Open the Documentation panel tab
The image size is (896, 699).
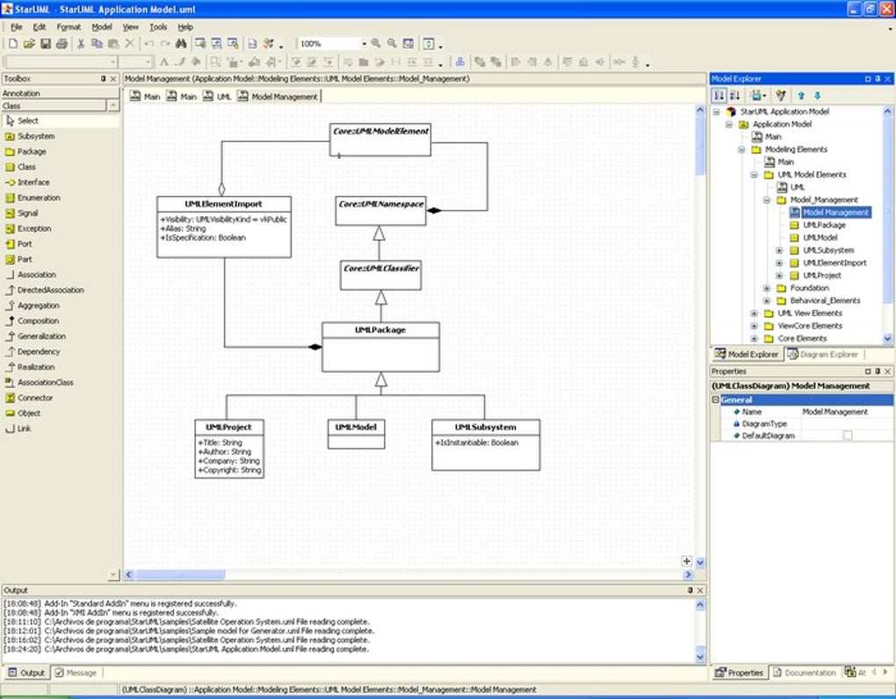(x=804, y=673)
